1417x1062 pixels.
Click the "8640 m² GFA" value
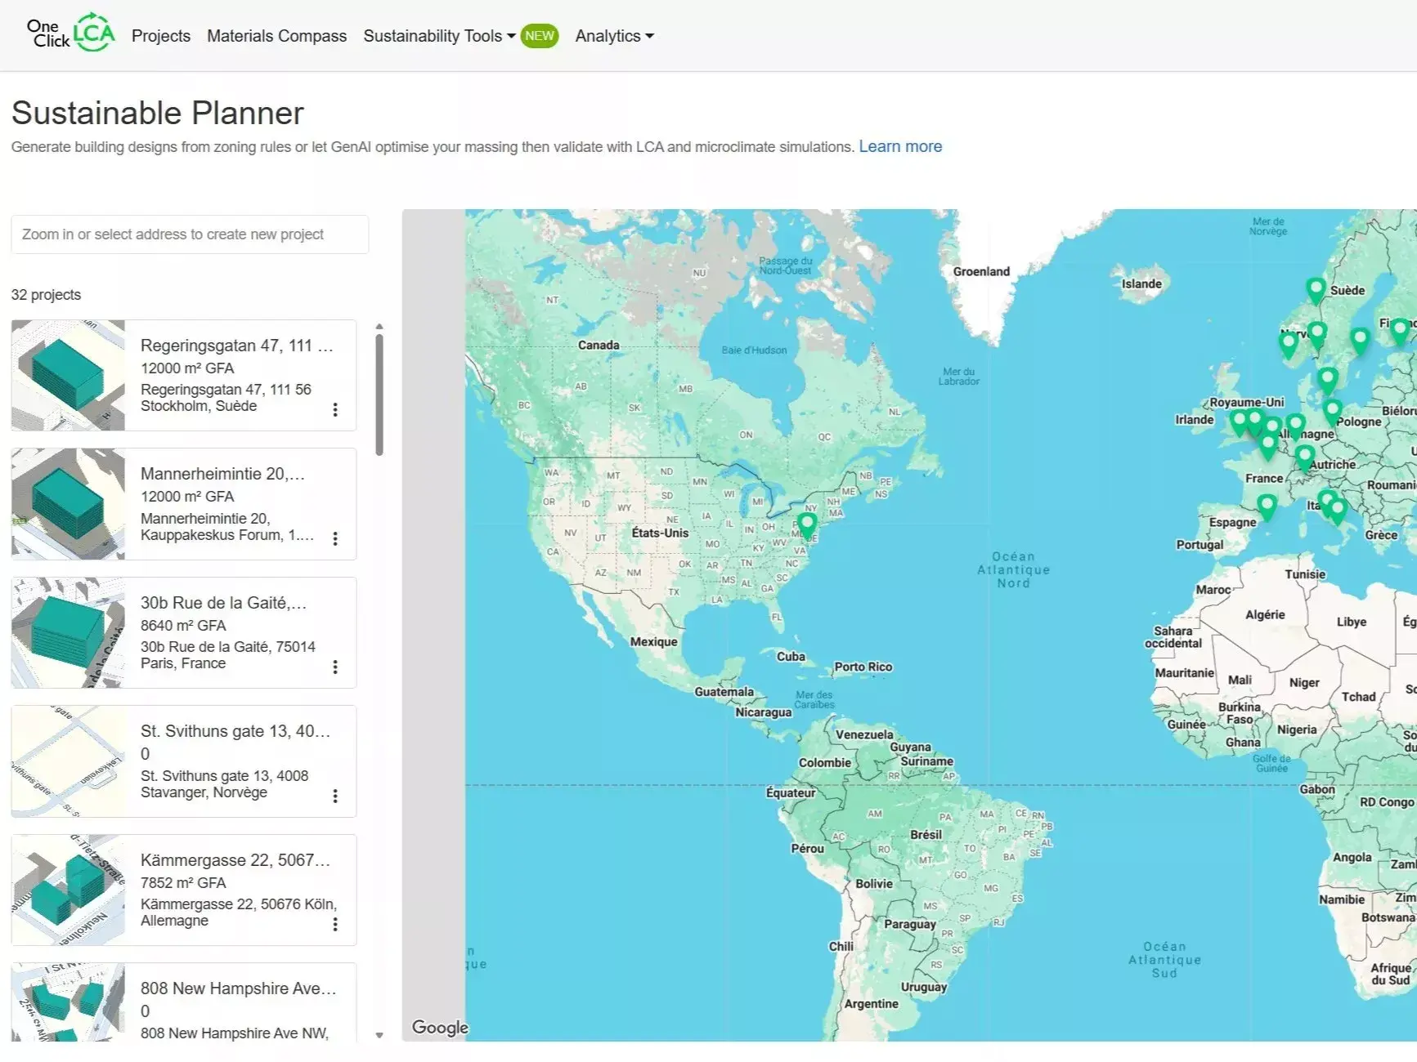tap(183, 626)
